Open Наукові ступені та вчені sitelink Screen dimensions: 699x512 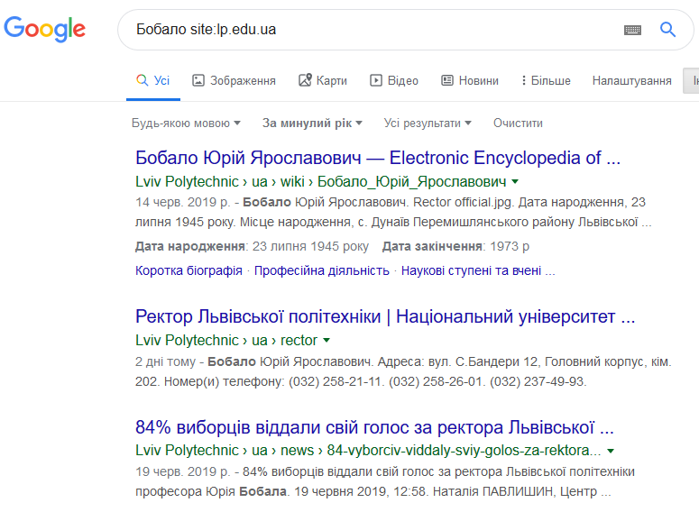pyautogui.click(x=478, y=270)
